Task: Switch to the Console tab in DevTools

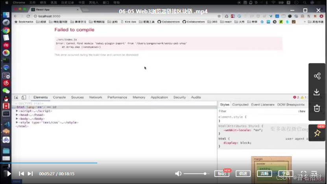Action: pyautogui.click(x=59, y=97)
